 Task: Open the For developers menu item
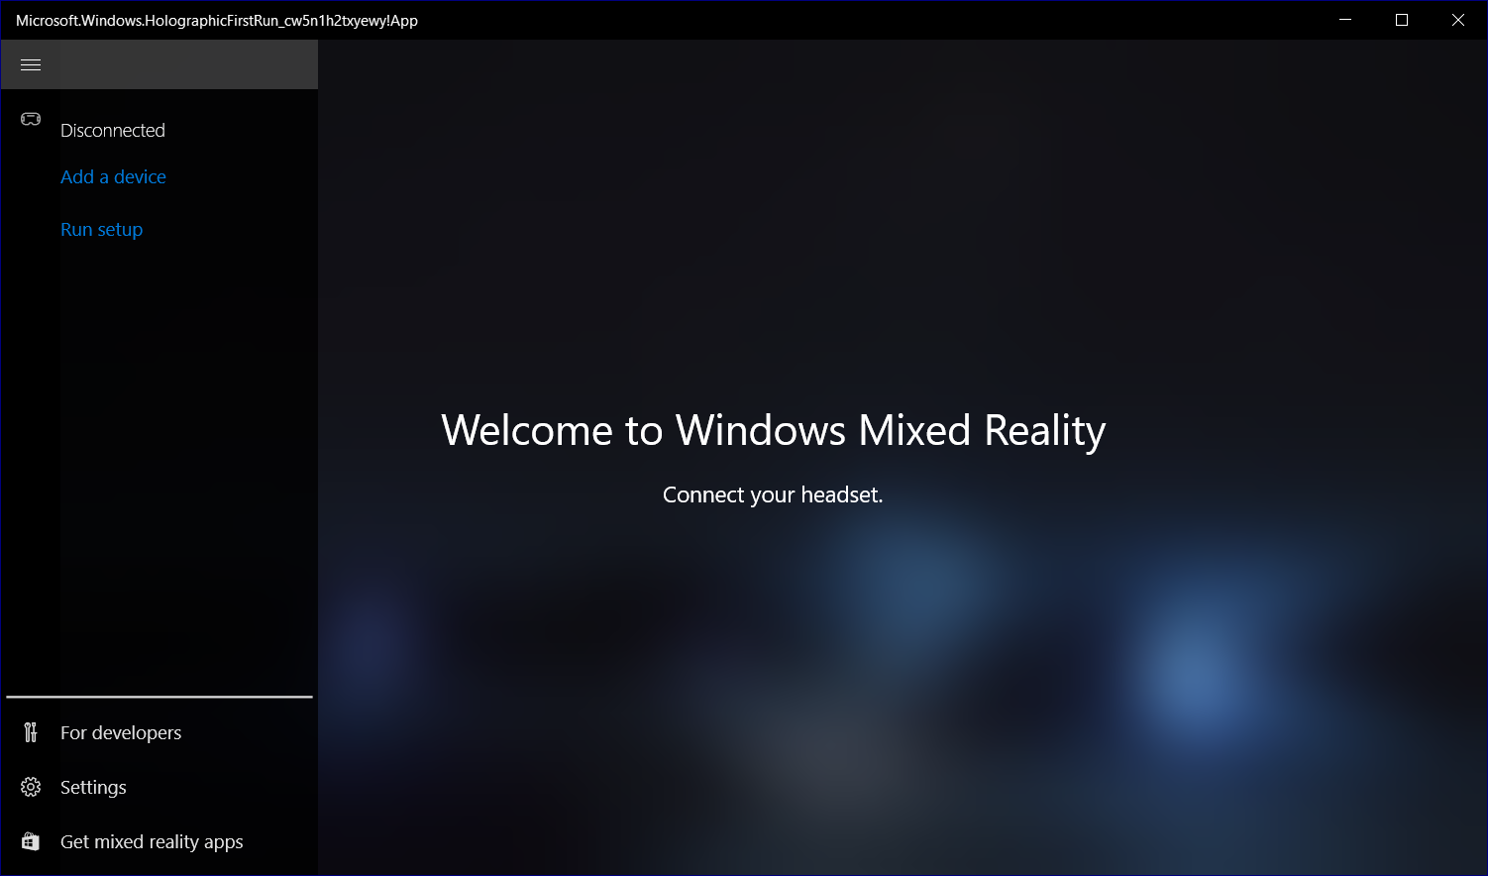click(159, 732)
